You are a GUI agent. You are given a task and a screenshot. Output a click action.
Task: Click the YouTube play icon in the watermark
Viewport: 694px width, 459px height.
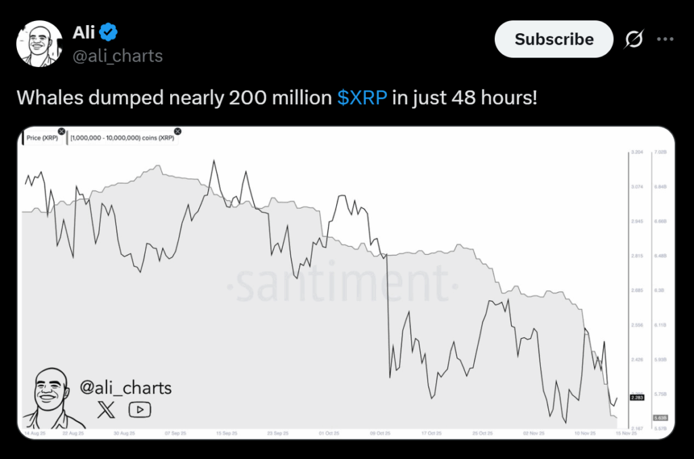click(x=140, y=410)
